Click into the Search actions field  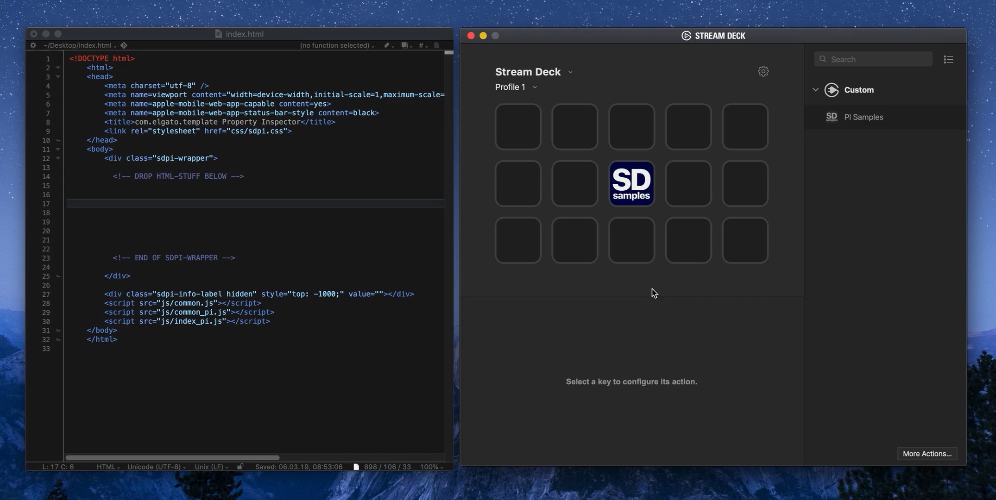(873, 59)
